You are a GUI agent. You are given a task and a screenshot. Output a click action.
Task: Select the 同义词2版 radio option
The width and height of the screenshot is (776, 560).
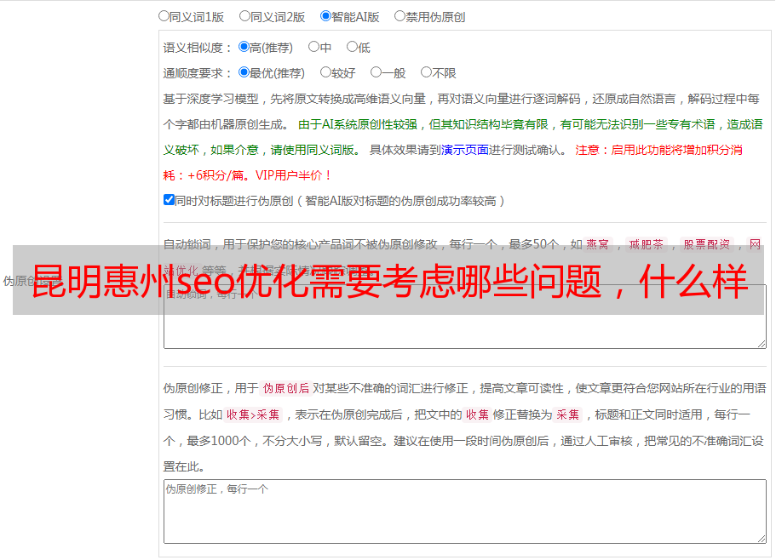[244, 16]
